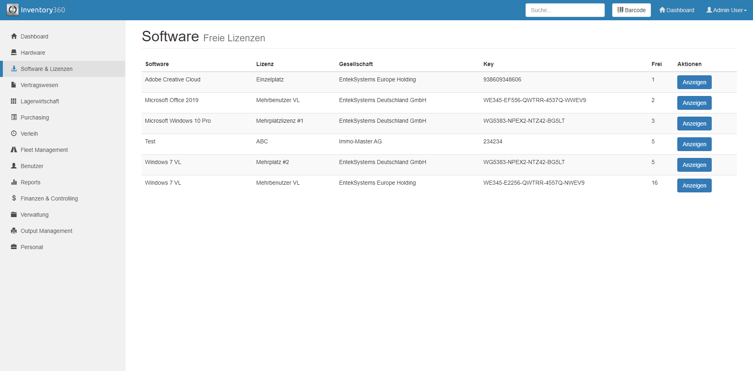The image size is (753, 371).
Task: Click Anzeigen for Microsoft Office 2019
Action: [x=694, y=103]
